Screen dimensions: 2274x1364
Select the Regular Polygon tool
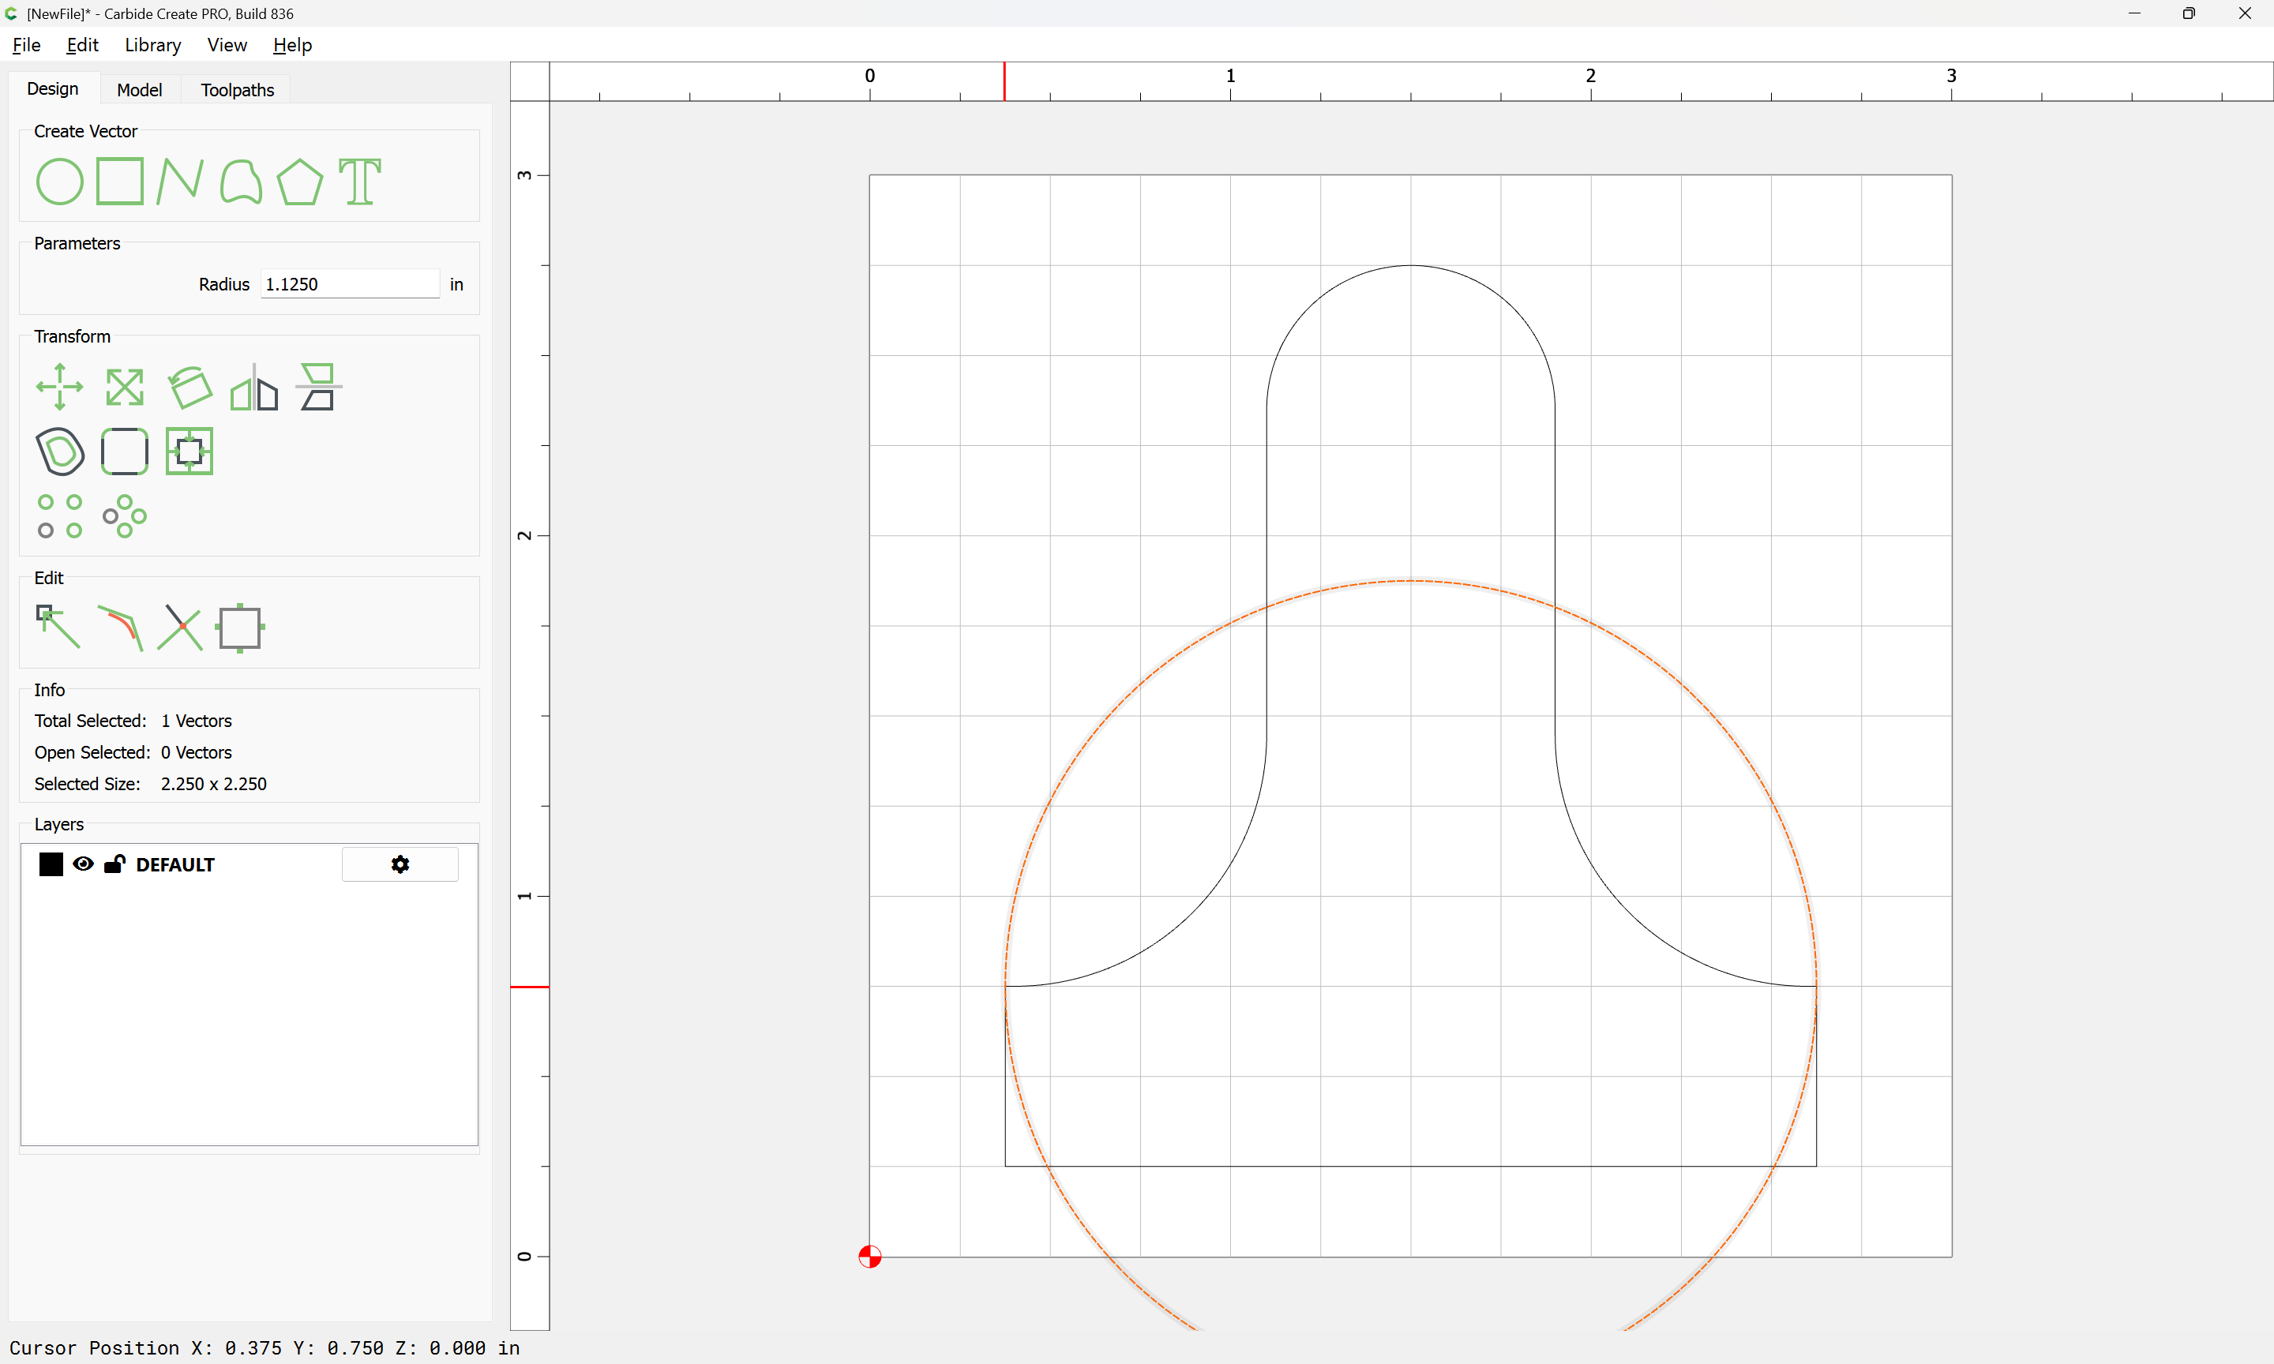coord(299,181)
